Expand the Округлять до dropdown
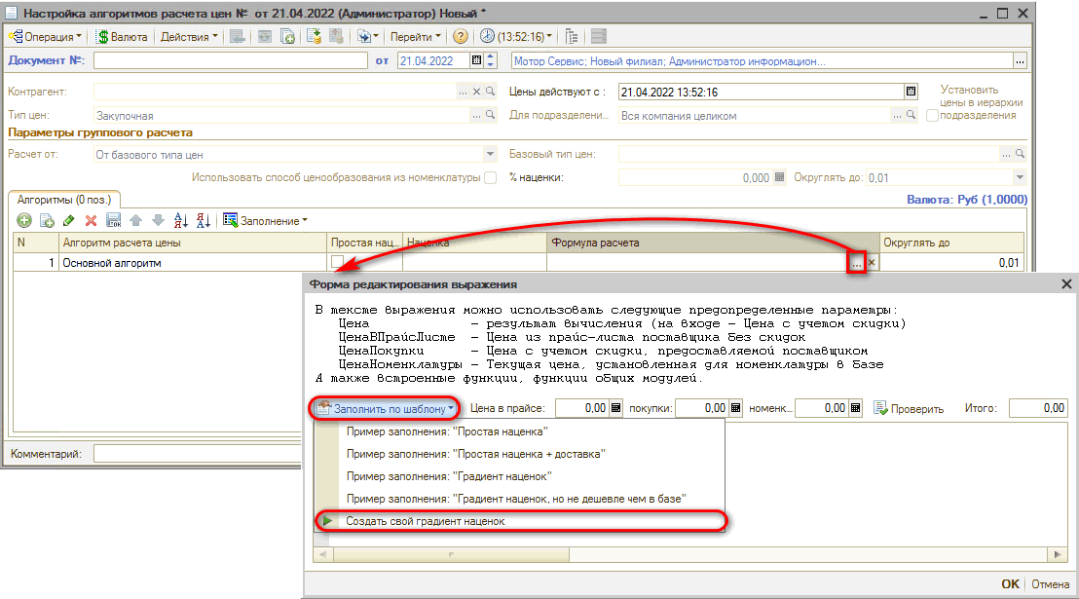The height and width of the screenshot is (599, 1079). coord(1020,177)
